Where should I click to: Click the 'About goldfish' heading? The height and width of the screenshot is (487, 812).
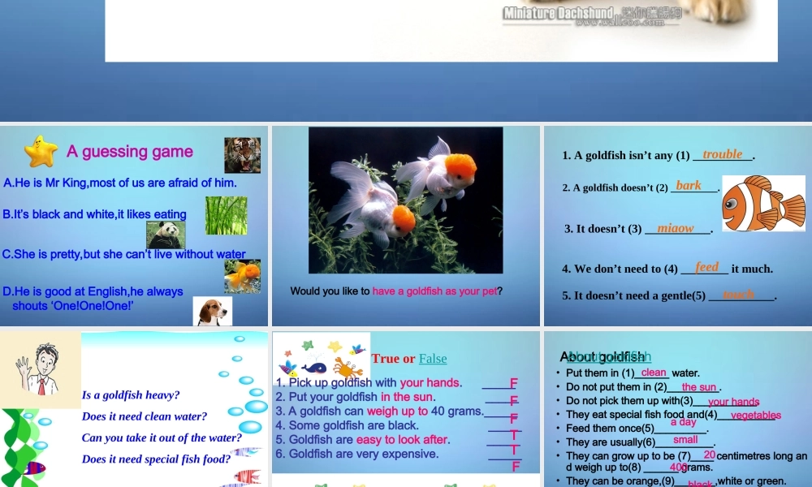tap(601, 357)
